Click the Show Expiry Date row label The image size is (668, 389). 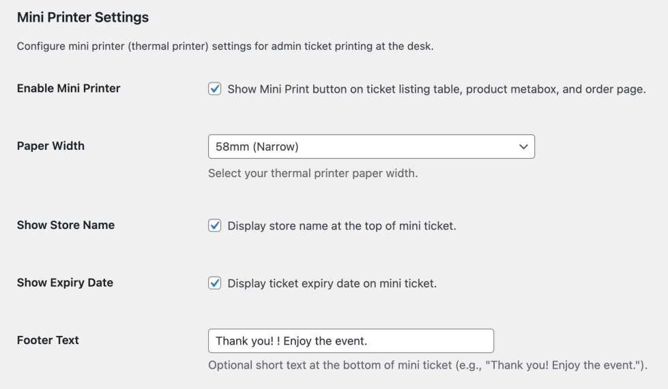[x=65, y=283]
